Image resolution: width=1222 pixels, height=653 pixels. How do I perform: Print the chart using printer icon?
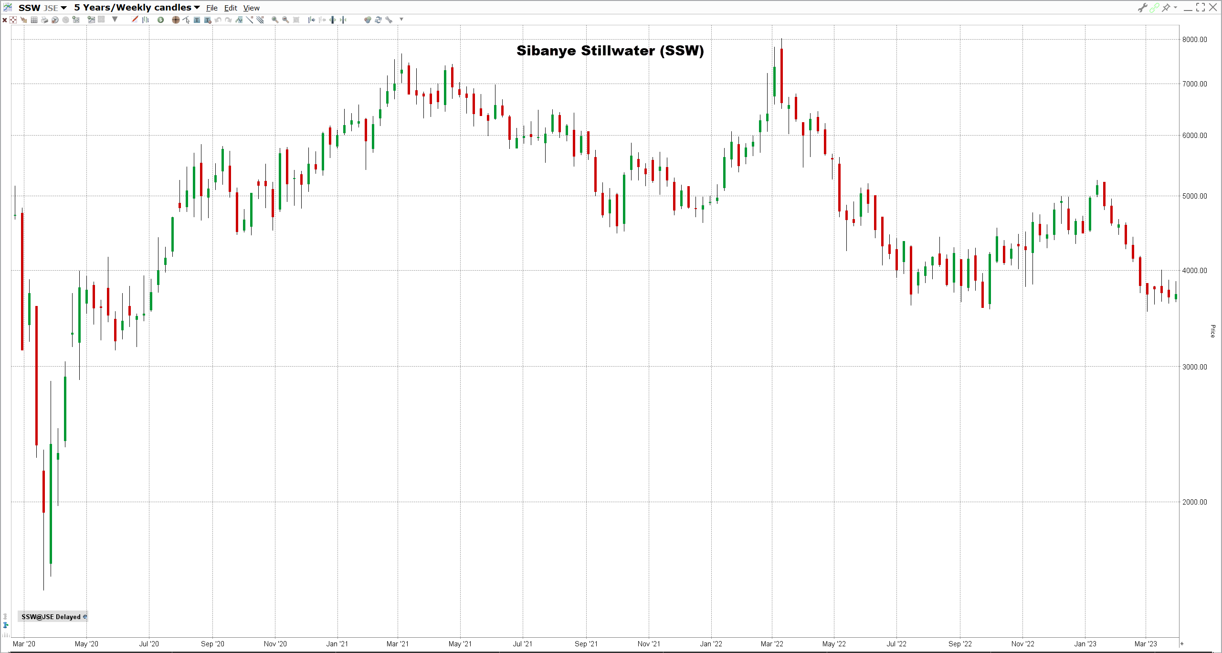point(44,20)
